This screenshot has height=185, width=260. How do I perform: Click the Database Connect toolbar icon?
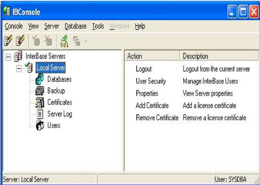coord(36,40)
